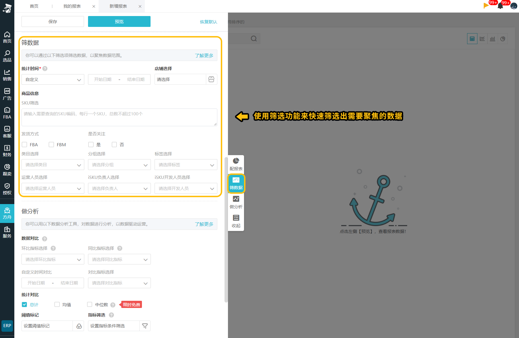Switch to line chart view icon
The height and width of the screenshot is (338, 519).
pyautogui.click(x=482, y=39)
